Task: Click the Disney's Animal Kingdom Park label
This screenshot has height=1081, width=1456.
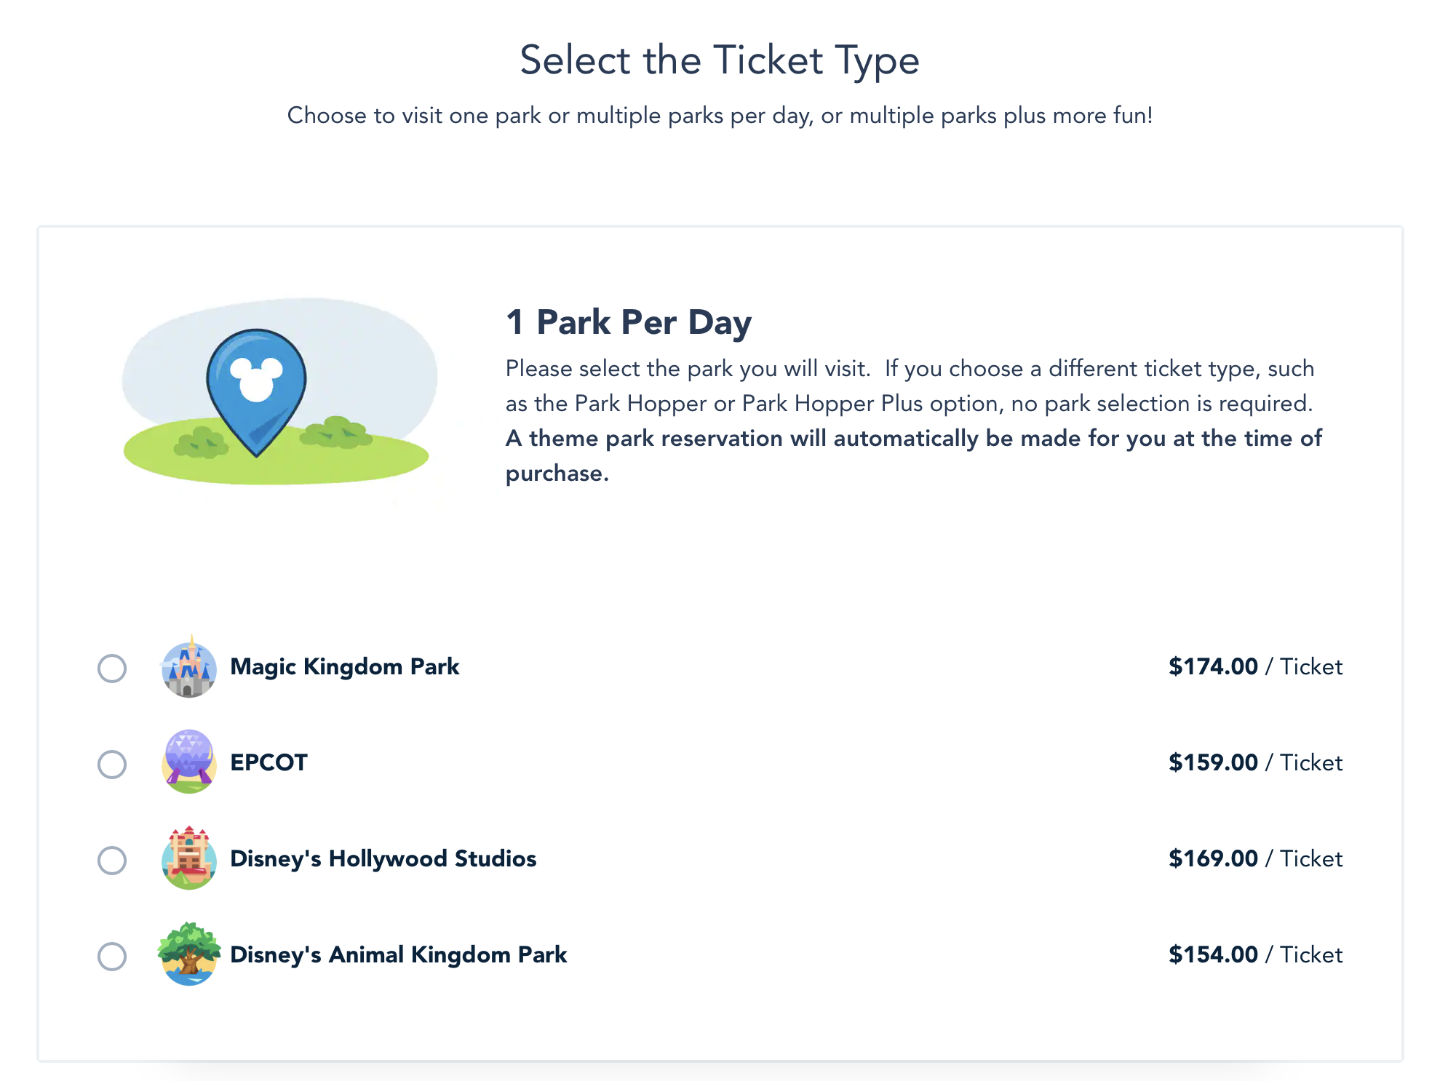Action: point(398,955)
